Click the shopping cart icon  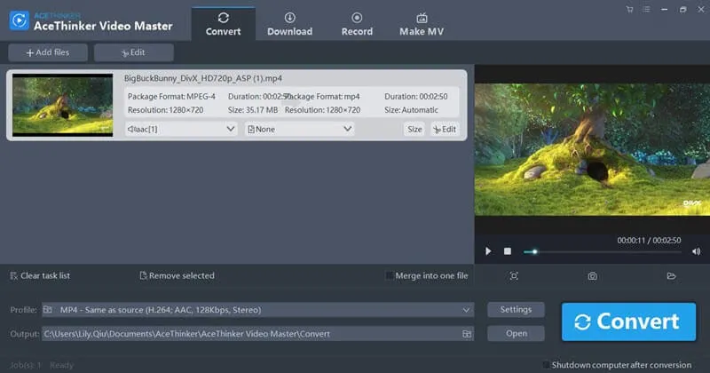tap(630, 9)
